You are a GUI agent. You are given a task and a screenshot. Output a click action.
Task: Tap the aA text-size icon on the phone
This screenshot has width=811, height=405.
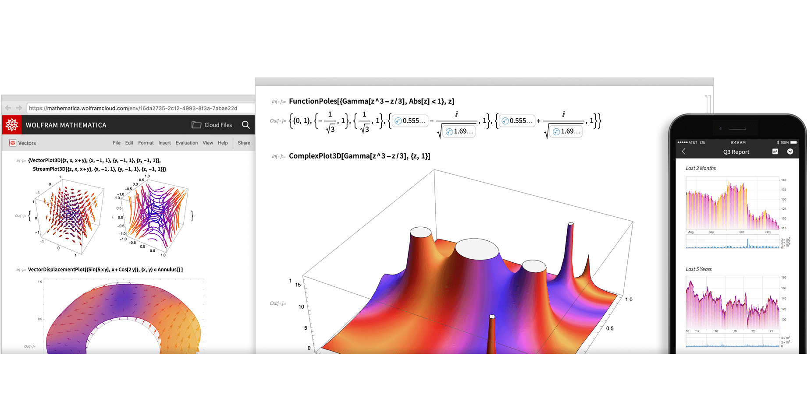pos(775,151)
